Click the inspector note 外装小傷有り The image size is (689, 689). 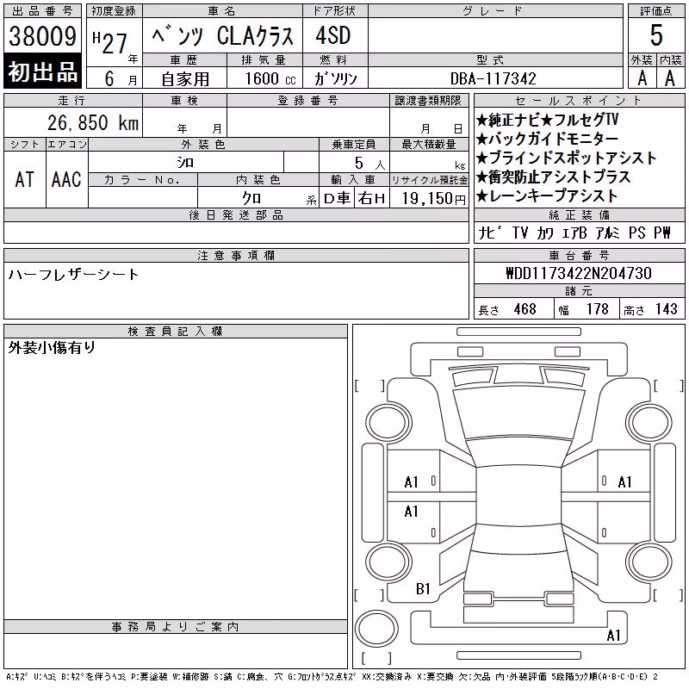[52, 348]
